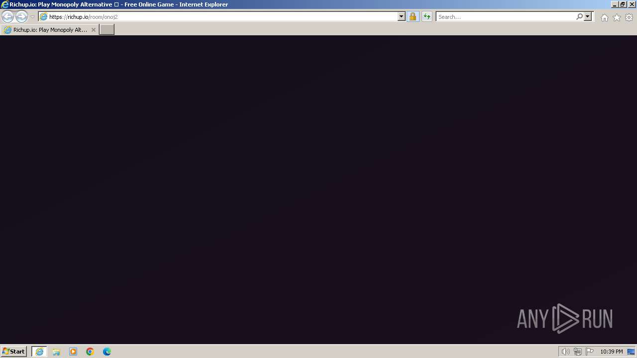Minimize the Internet Explorer window
This screenshot has width=637, height=358.
(615, 4)
